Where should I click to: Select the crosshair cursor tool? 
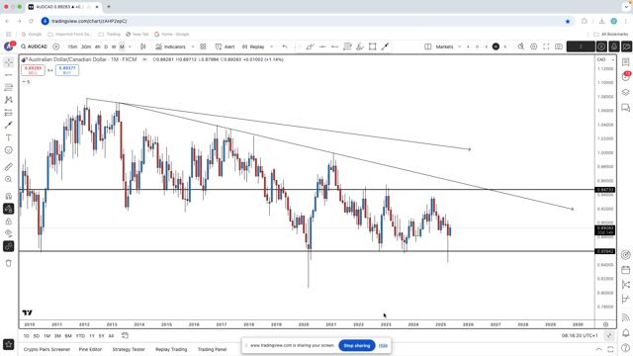point(9,62)
